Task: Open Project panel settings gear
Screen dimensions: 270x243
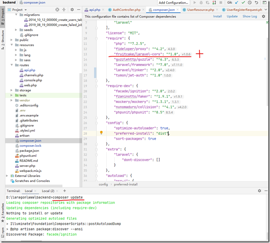Action: [71, 9]
